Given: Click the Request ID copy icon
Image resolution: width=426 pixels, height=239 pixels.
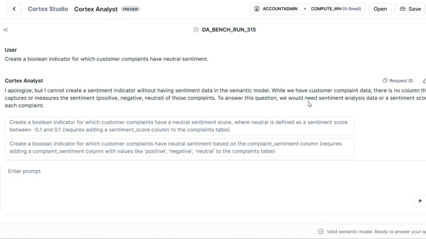Looking at the screenshot, I should point(385,80).
